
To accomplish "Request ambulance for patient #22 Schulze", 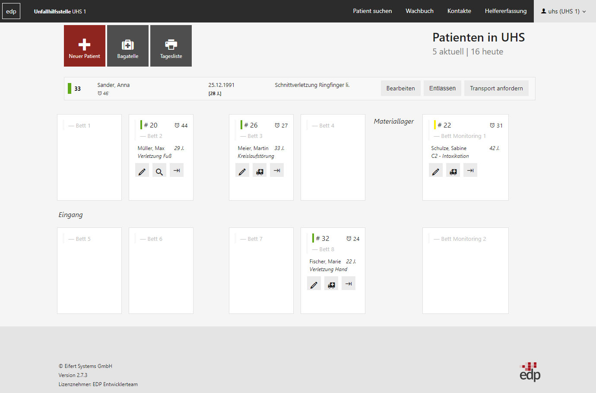I will tap(453, 170).
